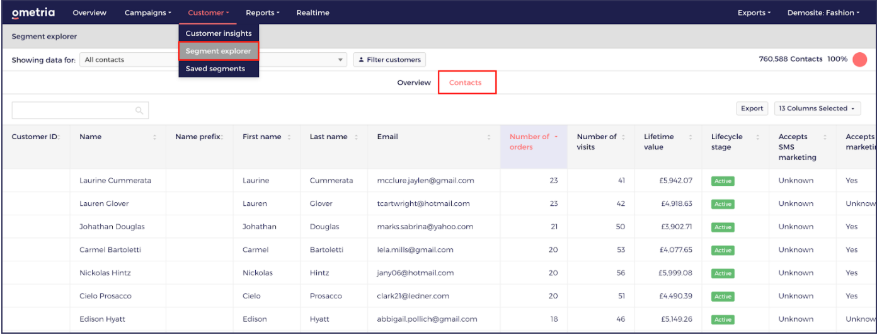Click Laurine Cummerata name cell
The height and width of the screenshot is (335, 877).
coord(115,181)
